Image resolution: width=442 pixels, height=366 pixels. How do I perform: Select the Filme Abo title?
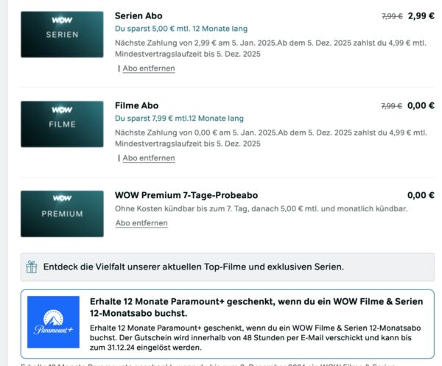(137, 105)
